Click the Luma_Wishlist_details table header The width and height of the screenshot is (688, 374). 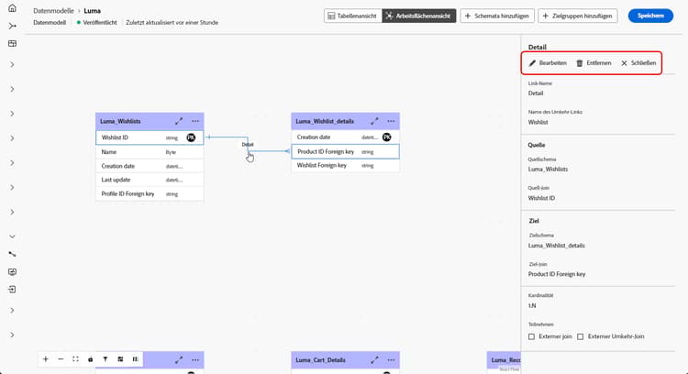345,121
